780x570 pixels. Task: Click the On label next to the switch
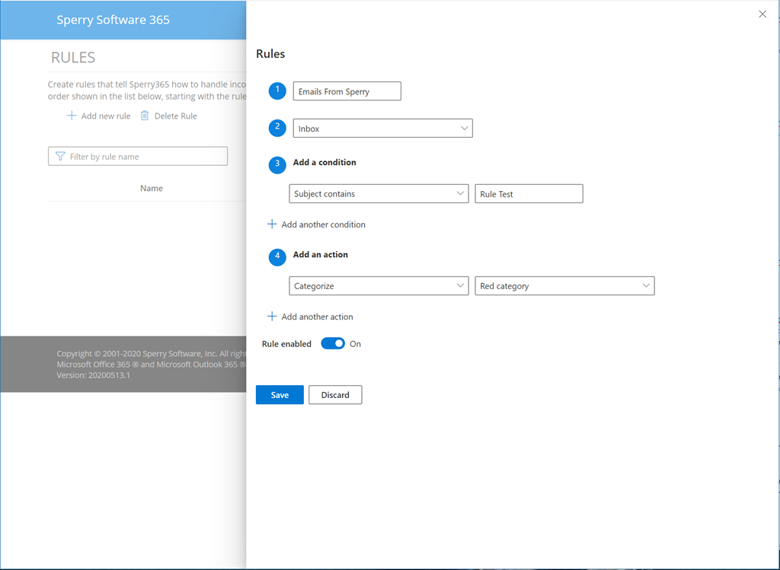click(x=355, y=344)
